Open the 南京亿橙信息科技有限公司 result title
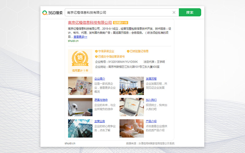 90,22
